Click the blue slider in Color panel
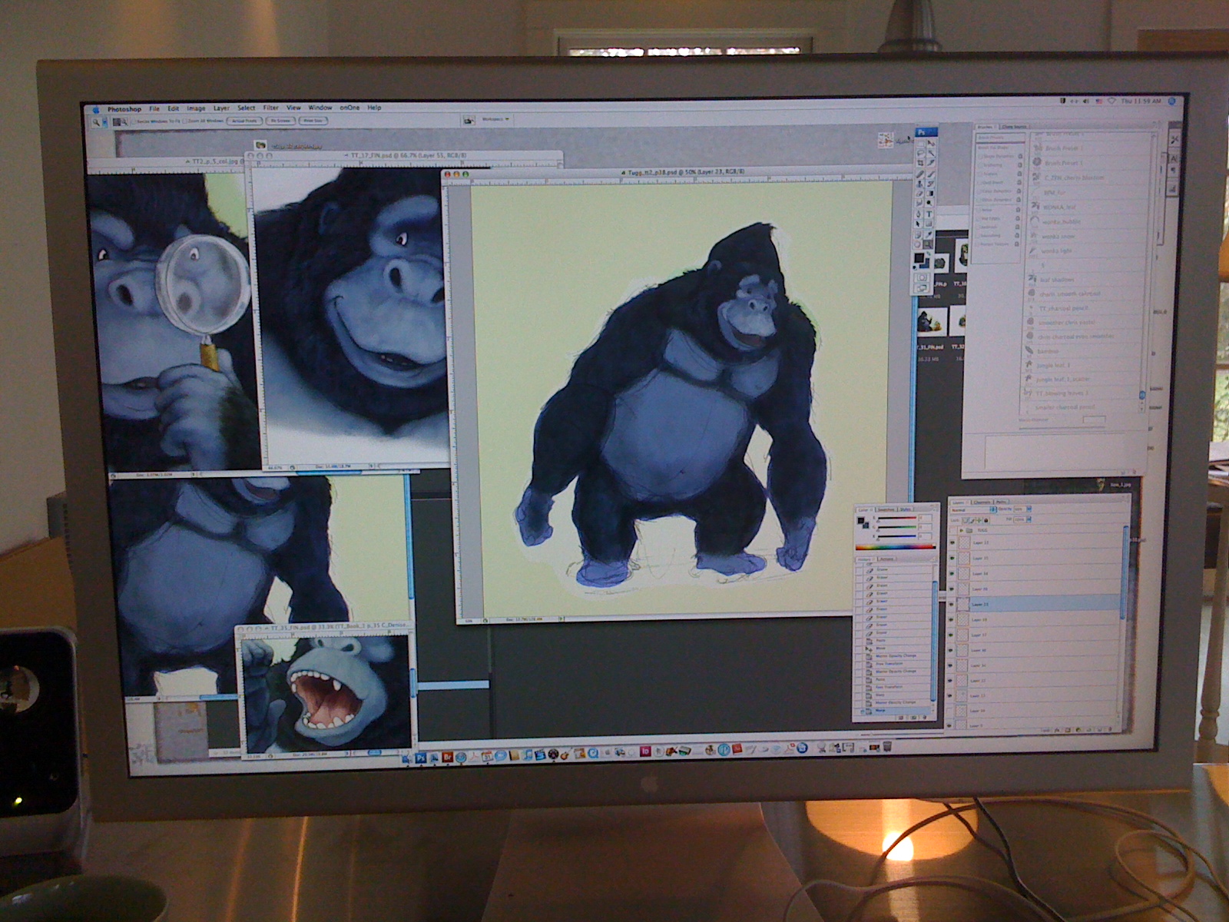The height and width of the screenshot is (922, 1229). (896, 536)
